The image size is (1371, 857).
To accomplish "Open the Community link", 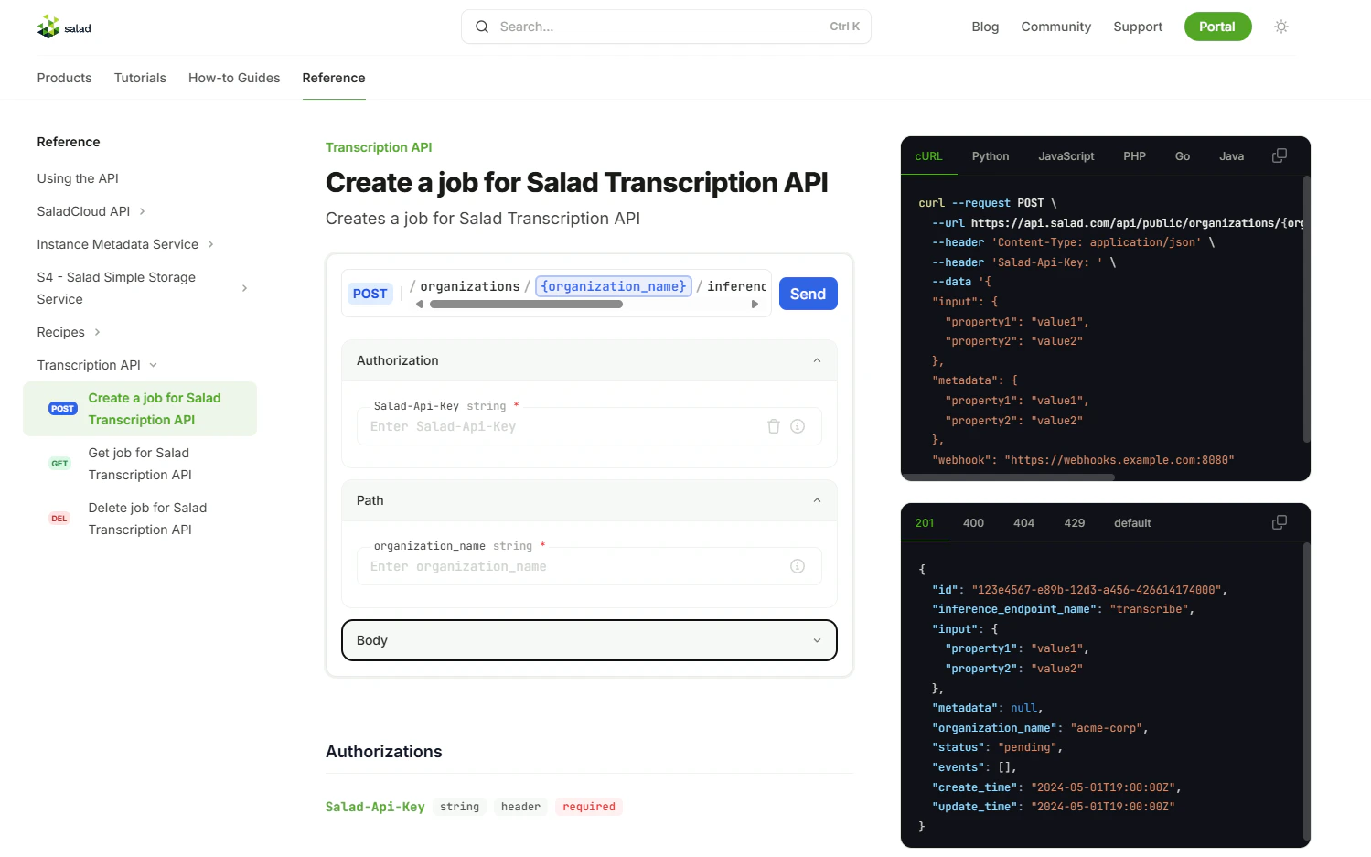I will 1056,27.
